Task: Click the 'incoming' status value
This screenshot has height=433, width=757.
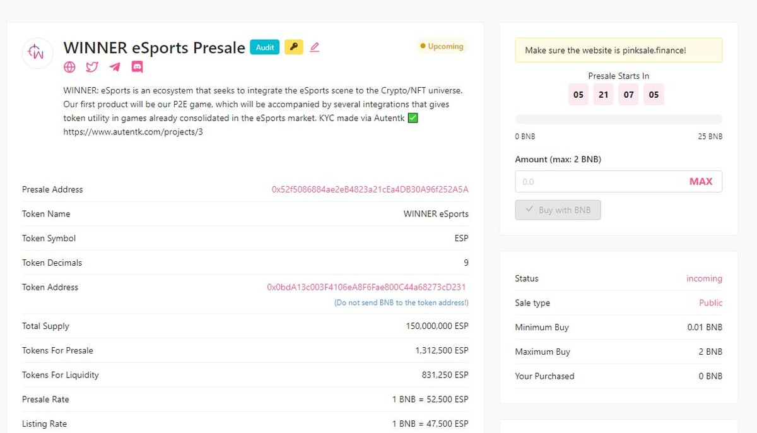Action: coord(704,278)
